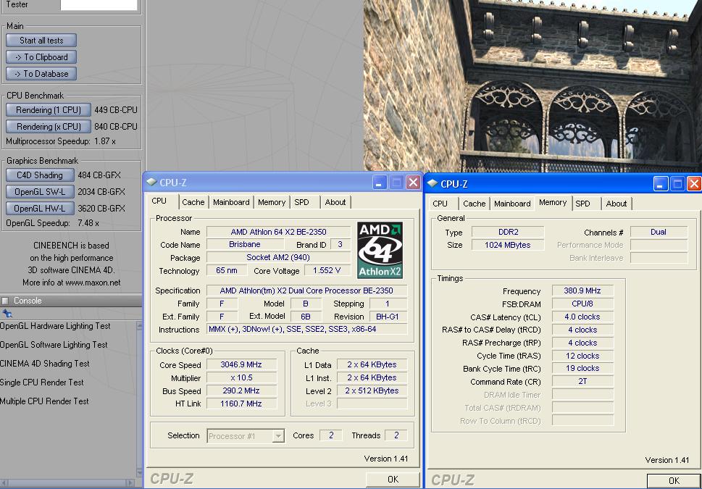
Task: Click OK in the right CPU-Z window
Action: coord(674,480)
